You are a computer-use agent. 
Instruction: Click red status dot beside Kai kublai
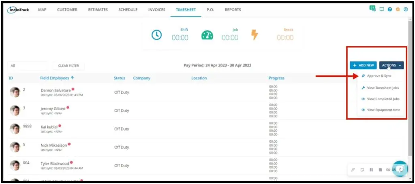60,126
